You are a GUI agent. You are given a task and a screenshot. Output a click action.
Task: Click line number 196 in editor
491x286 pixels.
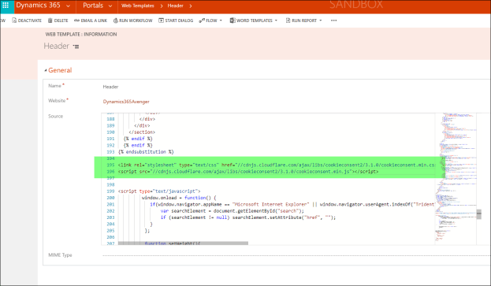(x=110, y=172)
